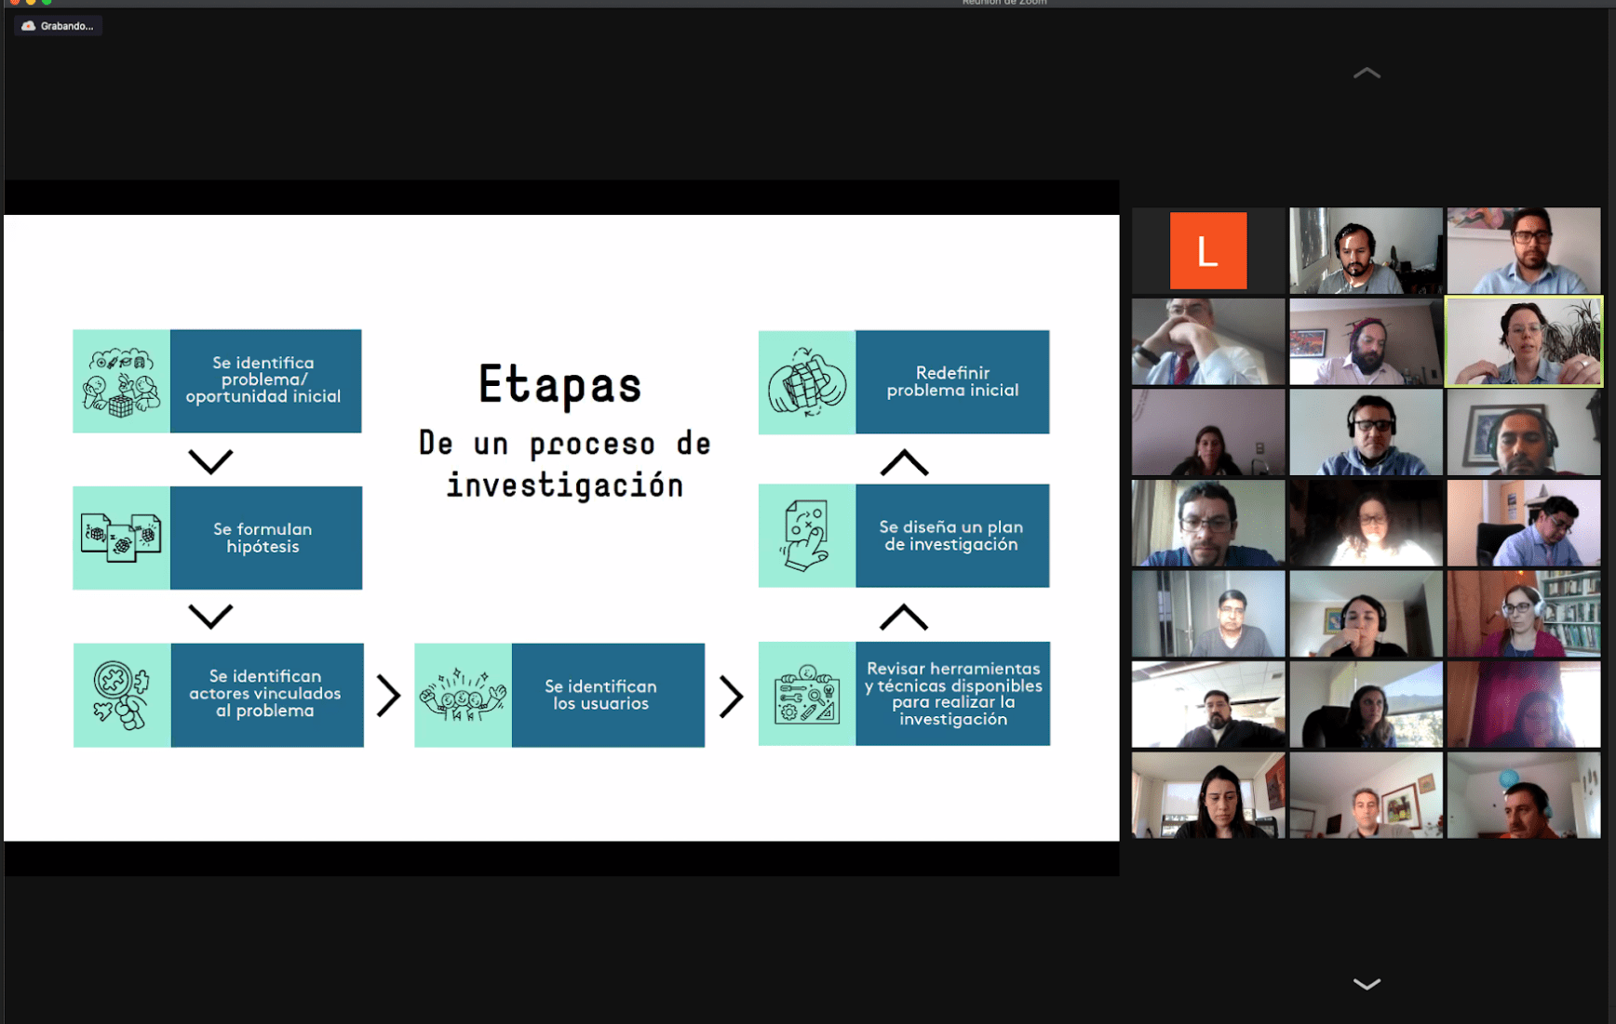
Task: Click the people with puzzle cube icon
Action: [121, 381]
